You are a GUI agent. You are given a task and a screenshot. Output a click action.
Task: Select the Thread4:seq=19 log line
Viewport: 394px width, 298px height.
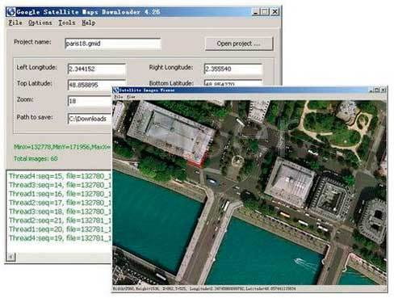tap(60, 238)
